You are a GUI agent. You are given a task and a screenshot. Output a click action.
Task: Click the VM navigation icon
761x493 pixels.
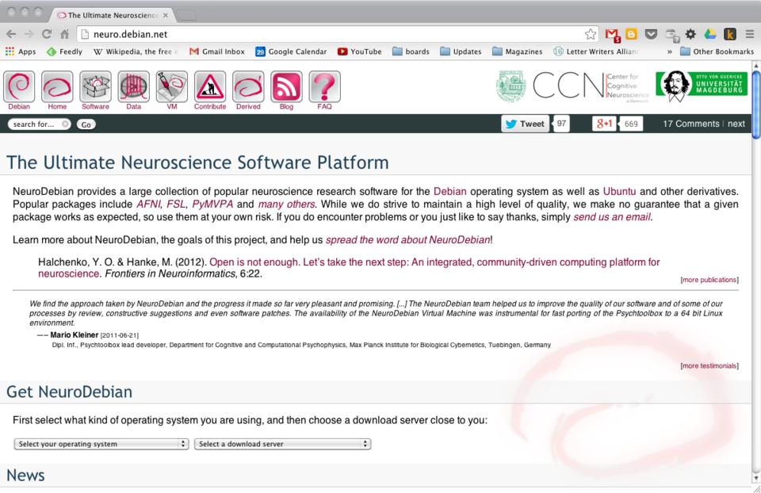pos(172,89)
